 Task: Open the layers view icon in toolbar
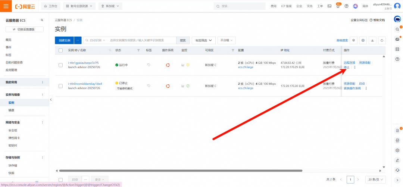(354, 40)
